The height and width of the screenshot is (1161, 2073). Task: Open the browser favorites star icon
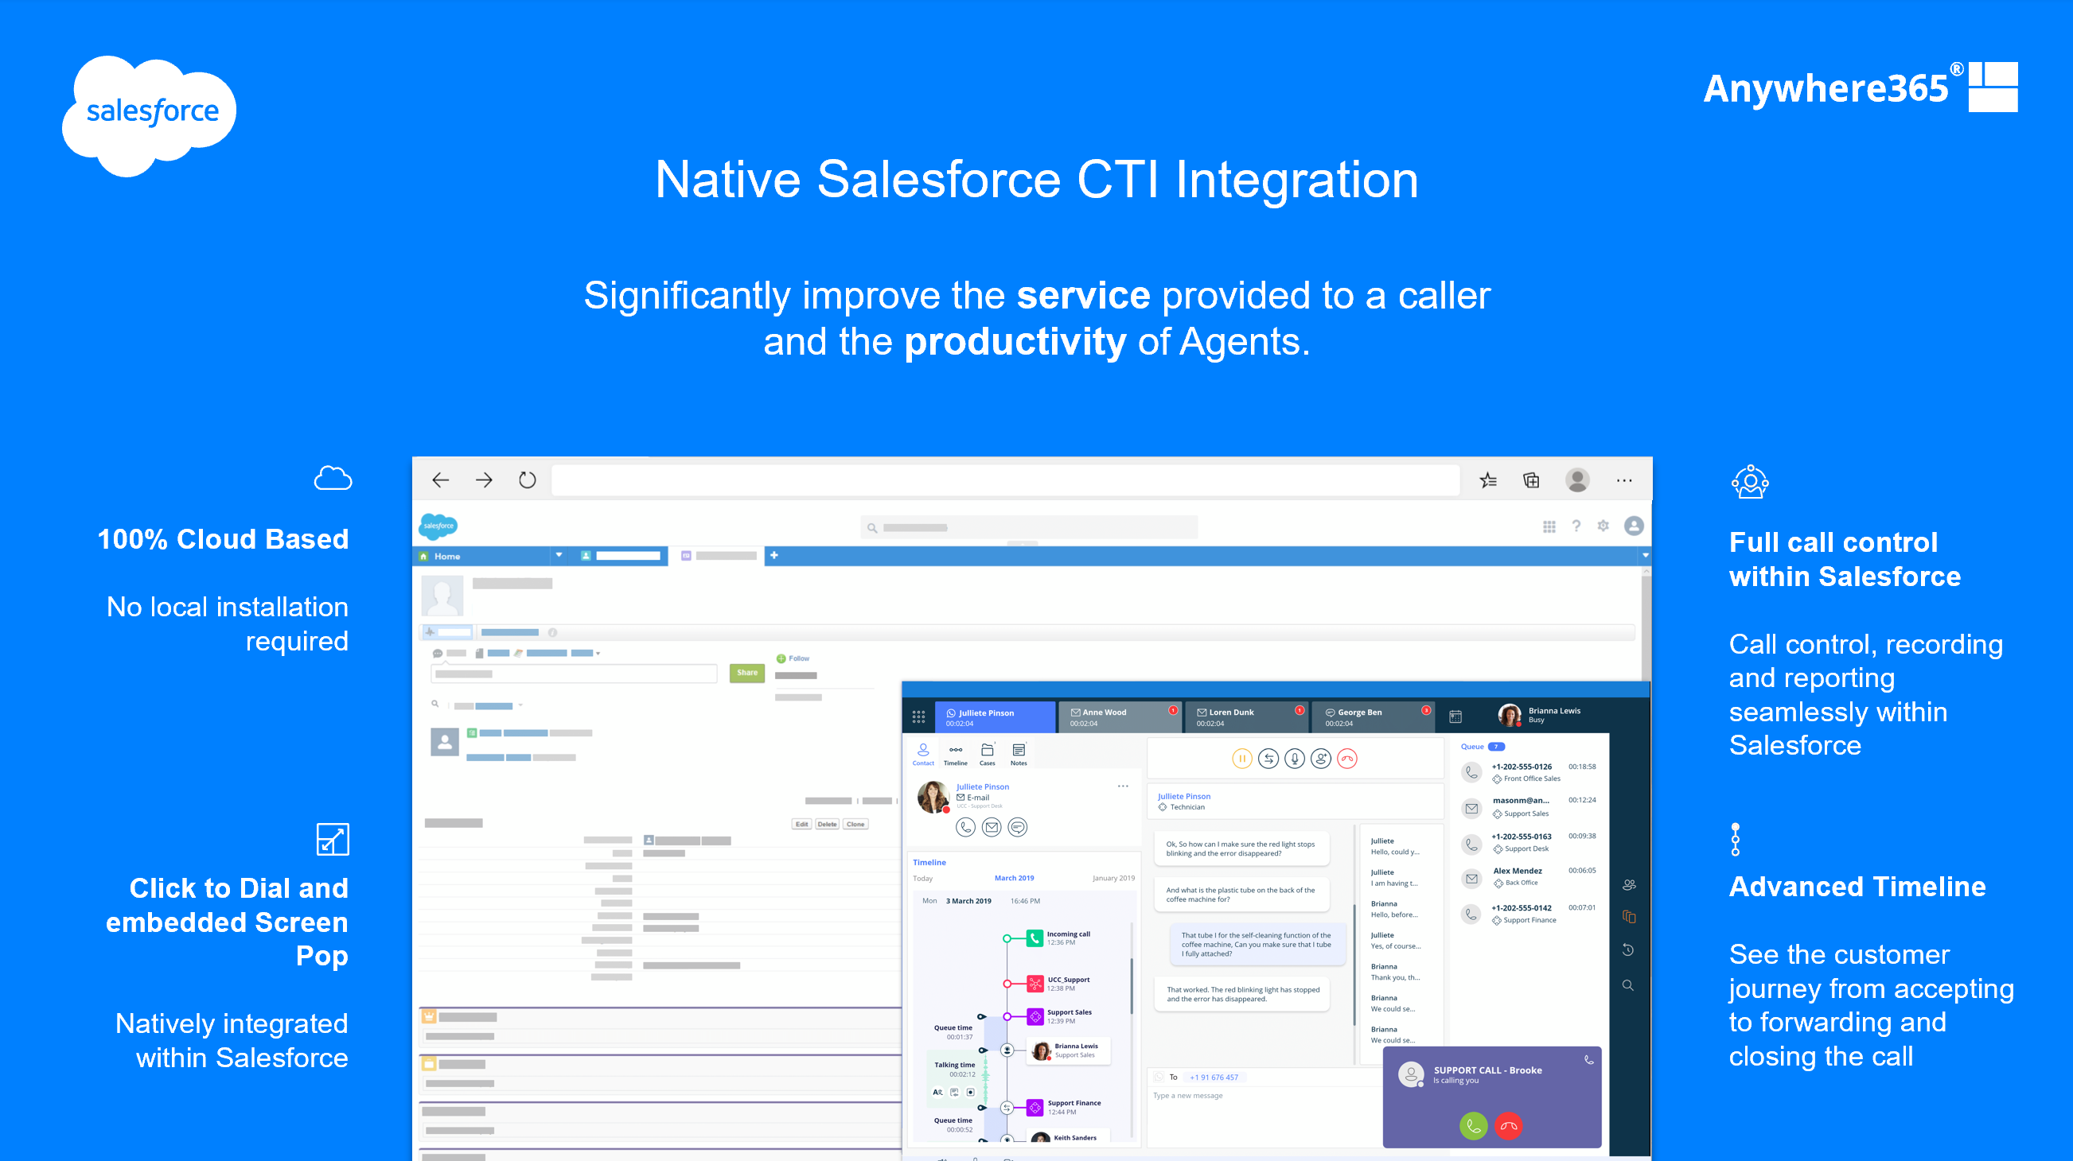coord(1488,480)
